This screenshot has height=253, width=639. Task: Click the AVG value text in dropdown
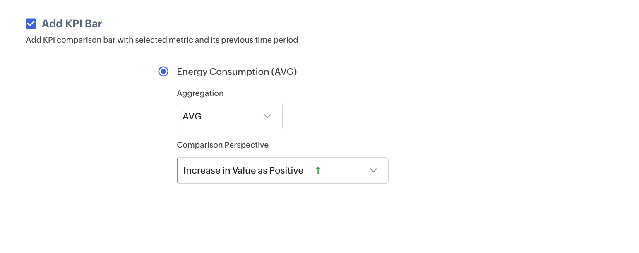click(x=192, y=117)
